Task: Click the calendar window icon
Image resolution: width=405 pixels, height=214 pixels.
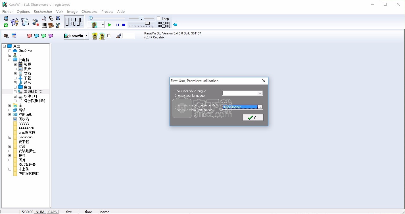Action: (x=14, y=36)
